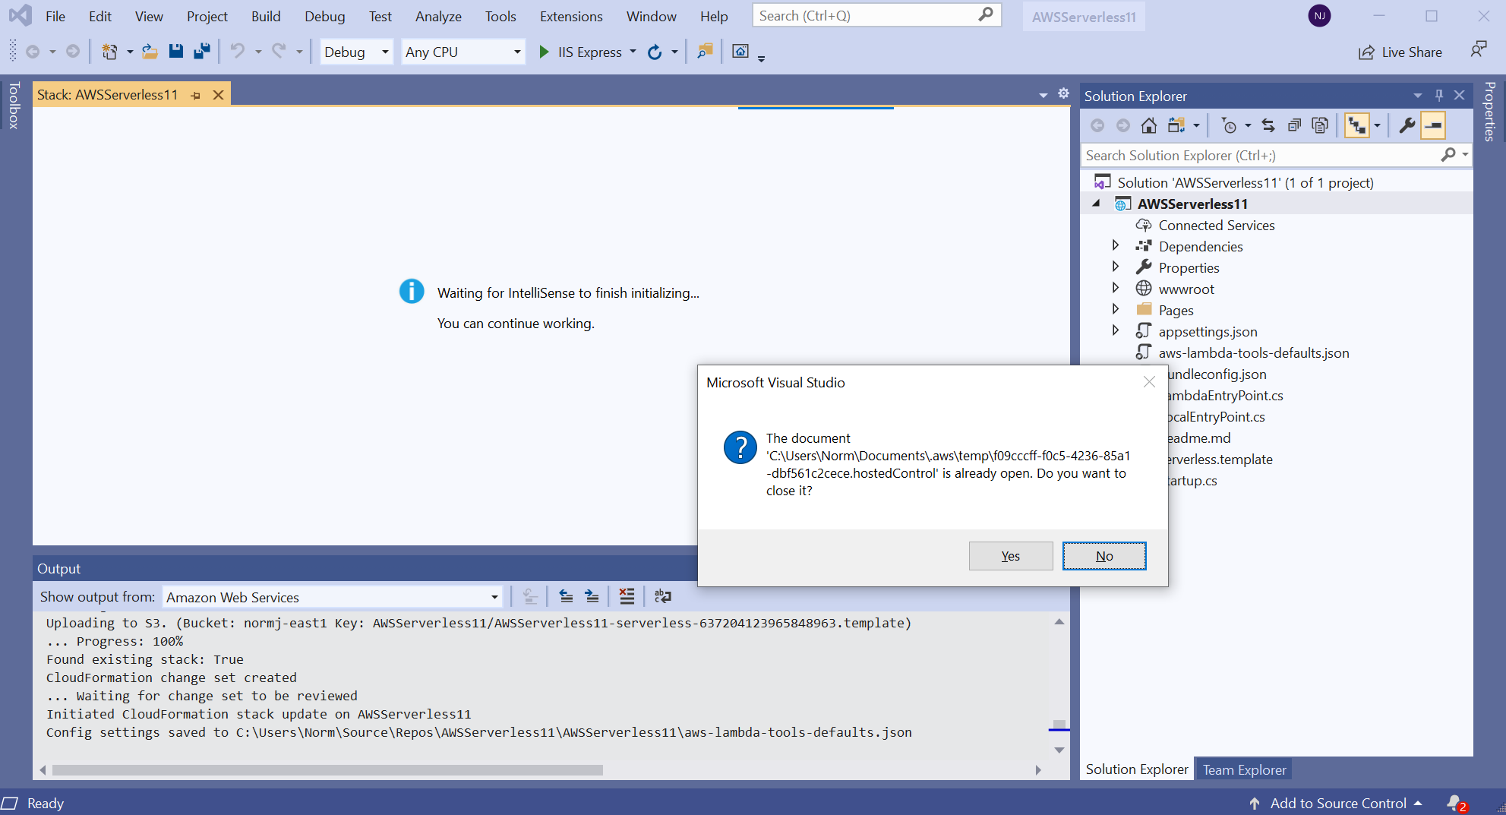The height and width of the screenshot is (815, 1506).
Task: Click Clear All icon in Output panel
Action: (627, 596)
